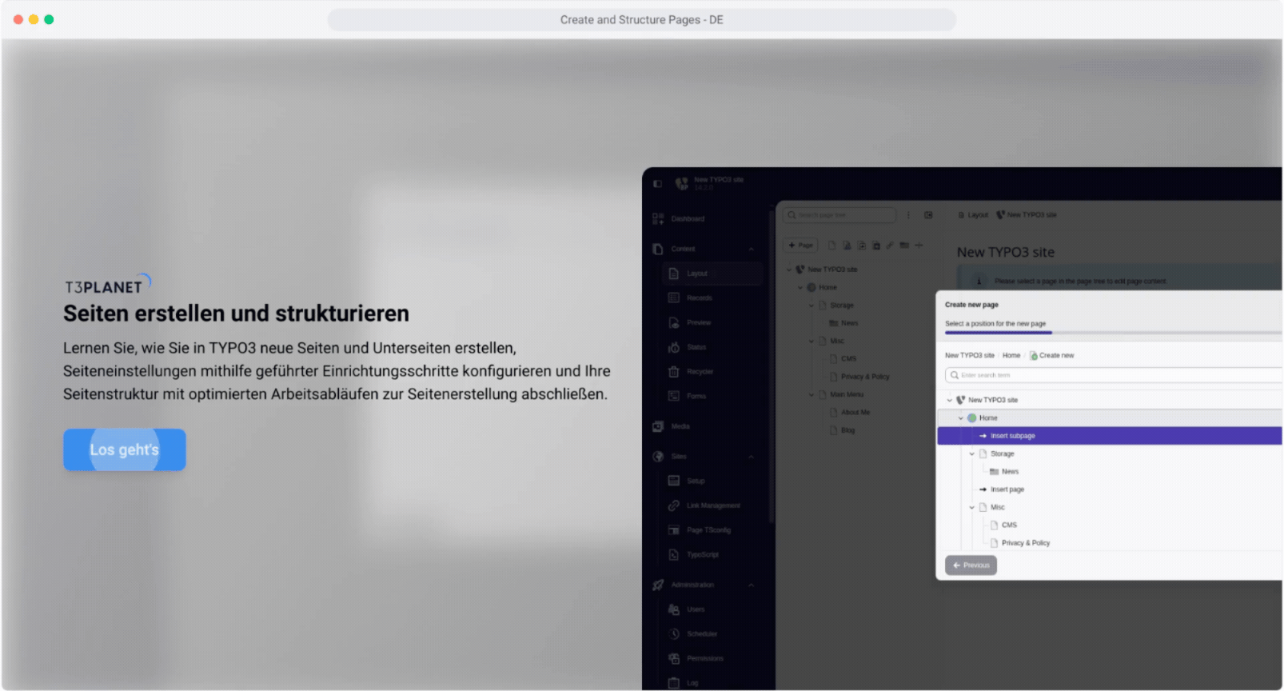Viewport: 1284px width, 691px height.
Task: Select the menu separator icon in tree toolbar
Action: (919, 246)
